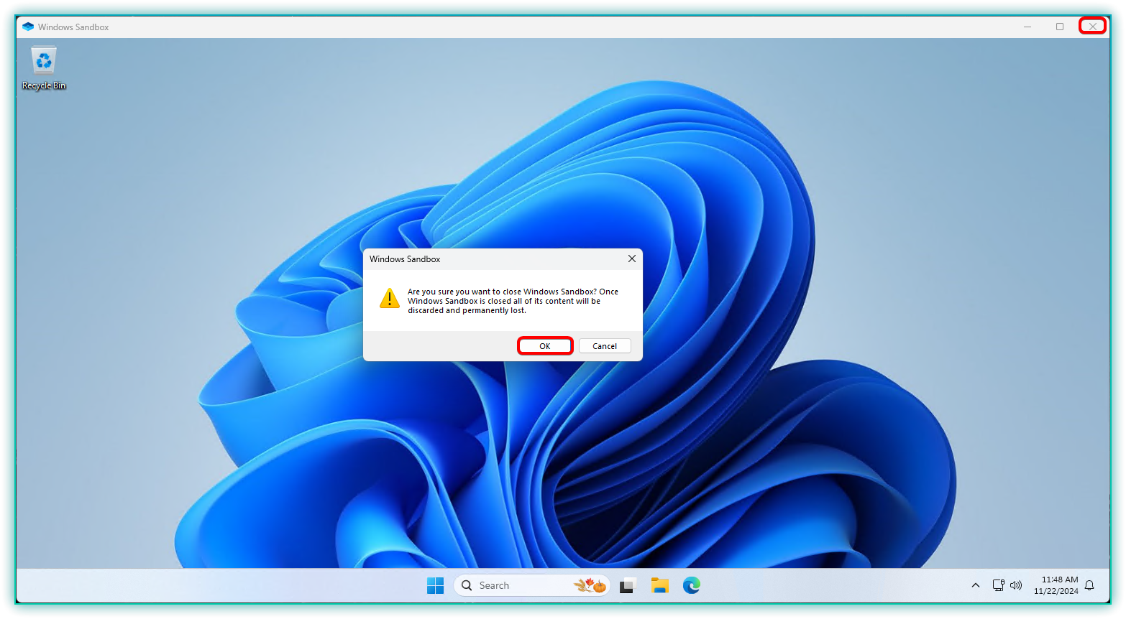The width and height of the screenshot is (1126, 619).
Task: Minimize the Windows Sandbox window
Action: [1027, 27]
